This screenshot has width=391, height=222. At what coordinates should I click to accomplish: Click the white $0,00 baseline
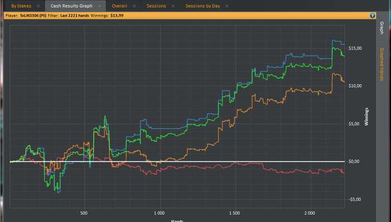tap(177, 162)
